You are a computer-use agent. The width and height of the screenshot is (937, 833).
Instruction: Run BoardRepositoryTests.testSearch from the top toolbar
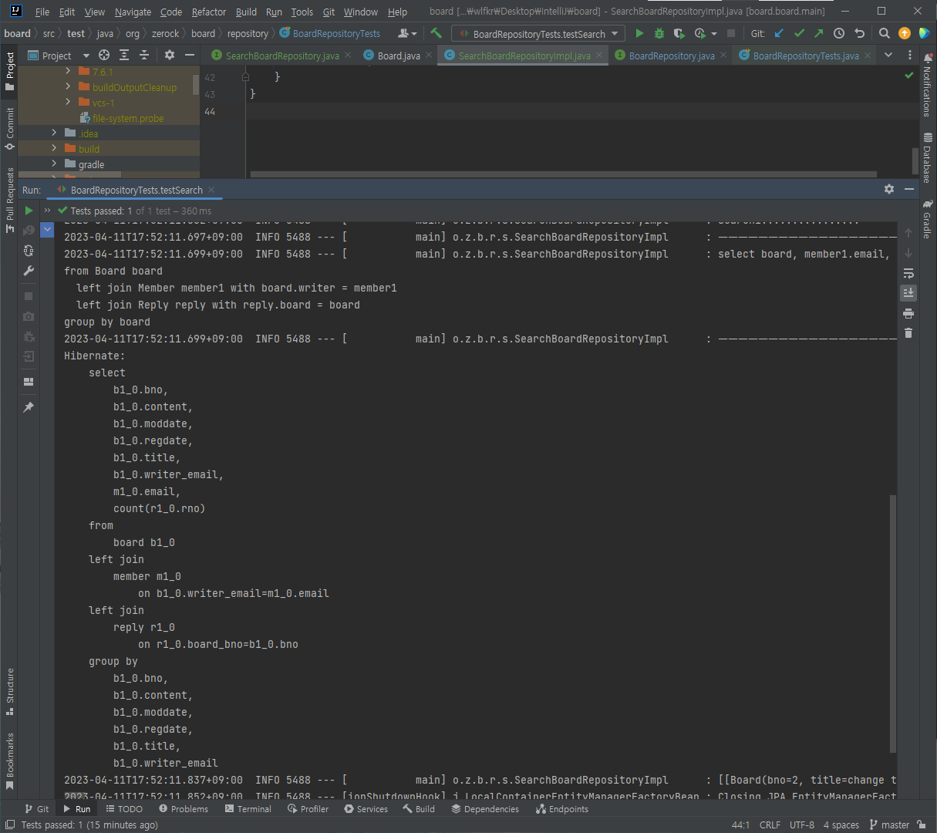(639, 33)
